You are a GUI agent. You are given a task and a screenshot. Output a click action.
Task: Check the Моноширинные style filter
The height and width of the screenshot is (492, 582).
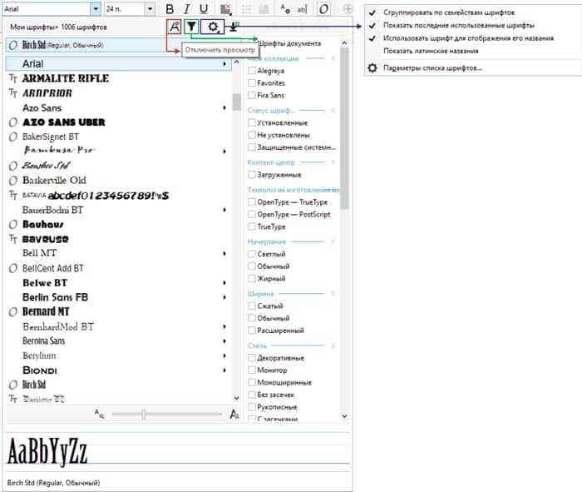point(252,382)
